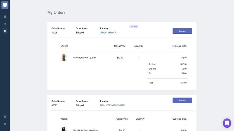Select the Olive Night Dress - (Large) text
The image size is (234, 131).
[85, 58]
